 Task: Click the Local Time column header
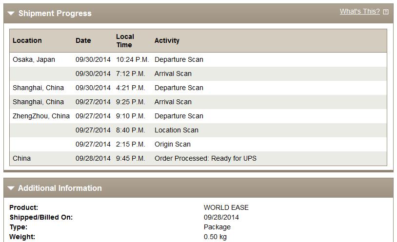pyautogui.click(x=125, y=40)
